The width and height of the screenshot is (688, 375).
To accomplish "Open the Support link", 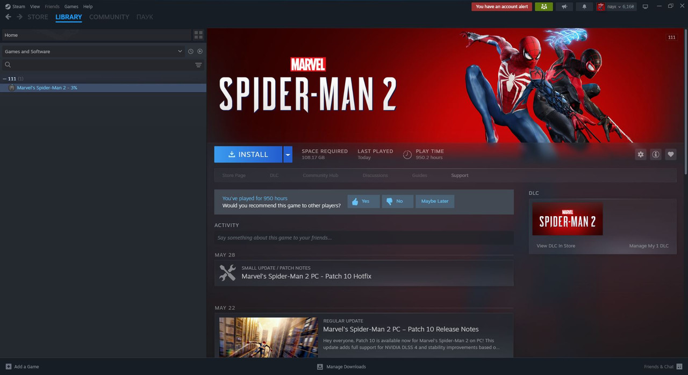I will pos(460,175).
